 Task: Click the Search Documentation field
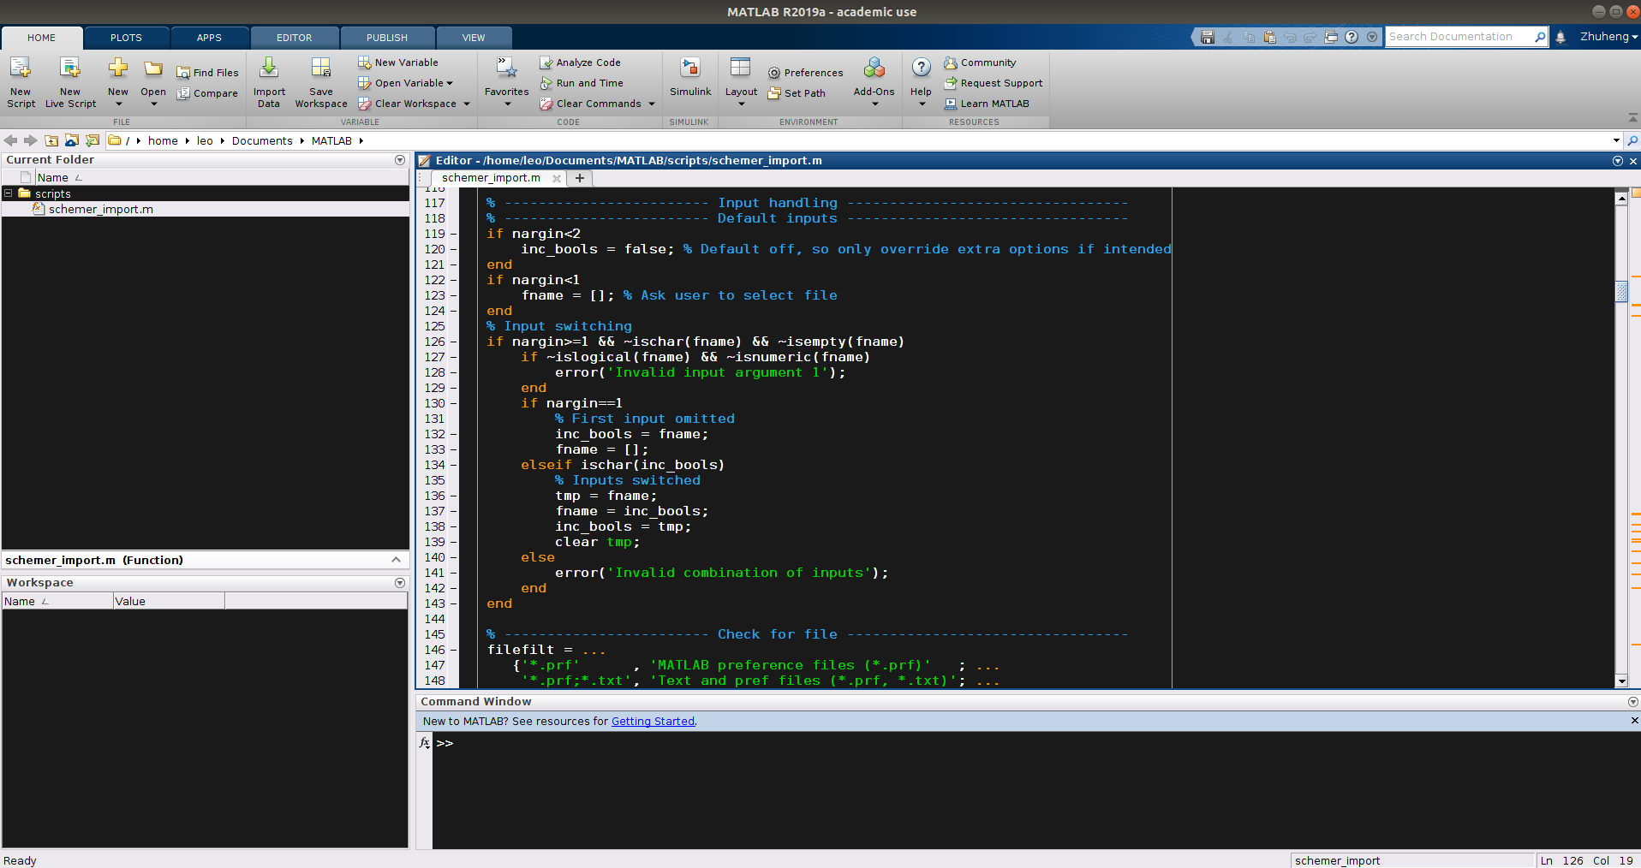click(1458, 37)
